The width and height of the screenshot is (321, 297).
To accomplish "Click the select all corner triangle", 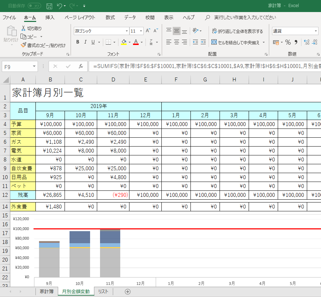I will 6,80.
